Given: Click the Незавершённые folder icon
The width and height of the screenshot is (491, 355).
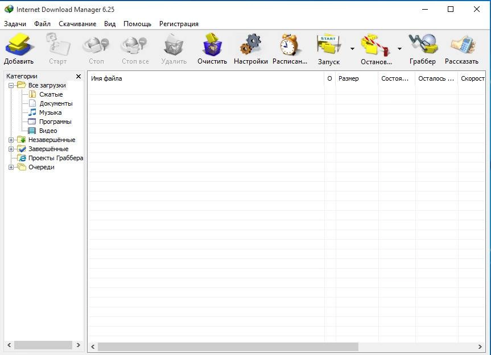Looking at the screenshot, I should click(21, 139).
